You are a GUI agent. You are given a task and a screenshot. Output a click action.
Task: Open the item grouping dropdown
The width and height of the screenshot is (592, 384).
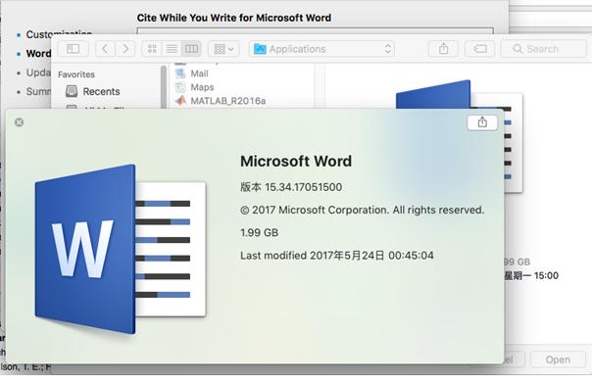point(223,49)
